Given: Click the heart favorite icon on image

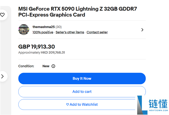Looking at the screenshot, I should point(2,15).
